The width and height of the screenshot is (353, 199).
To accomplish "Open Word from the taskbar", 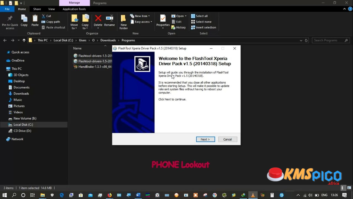I will click(138, 195).
